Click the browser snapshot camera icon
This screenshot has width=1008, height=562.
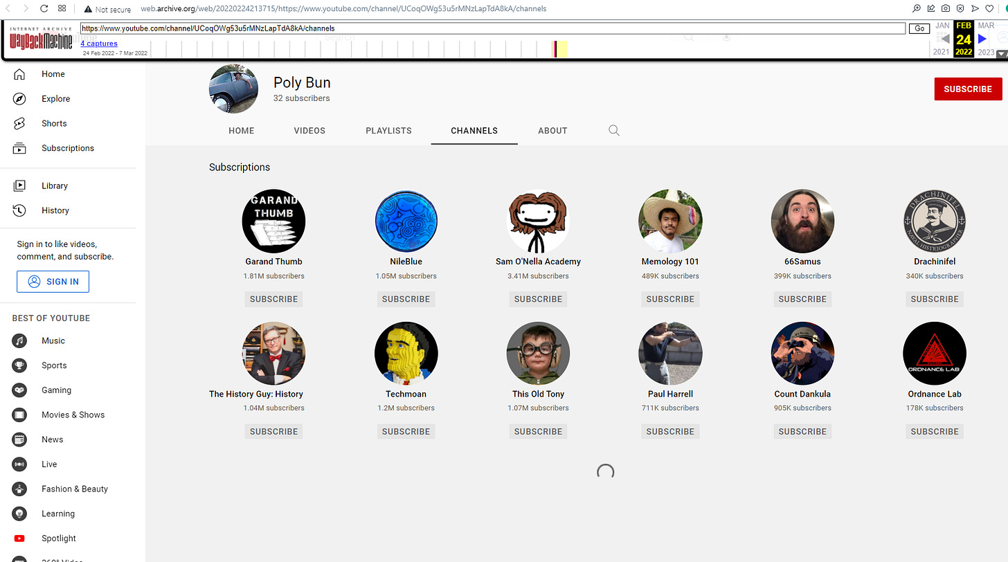[x=946, y=9]
